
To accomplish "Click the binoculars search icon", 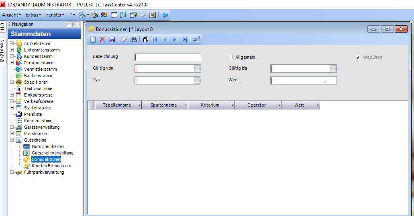I will tap(134, 39).
